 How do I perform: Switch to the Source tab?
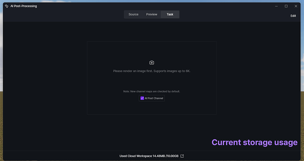pos(133,15)
